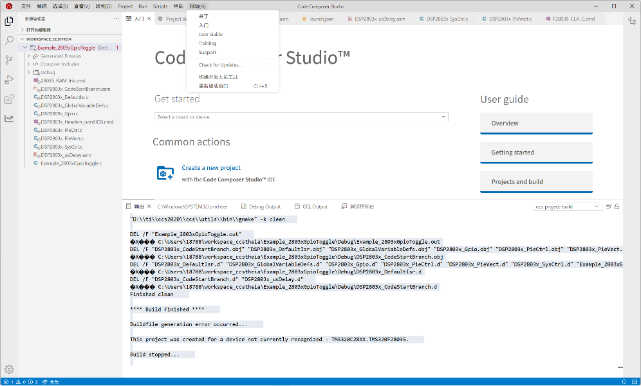Click the top-right sidebar toggle icon

coord(632,21)
